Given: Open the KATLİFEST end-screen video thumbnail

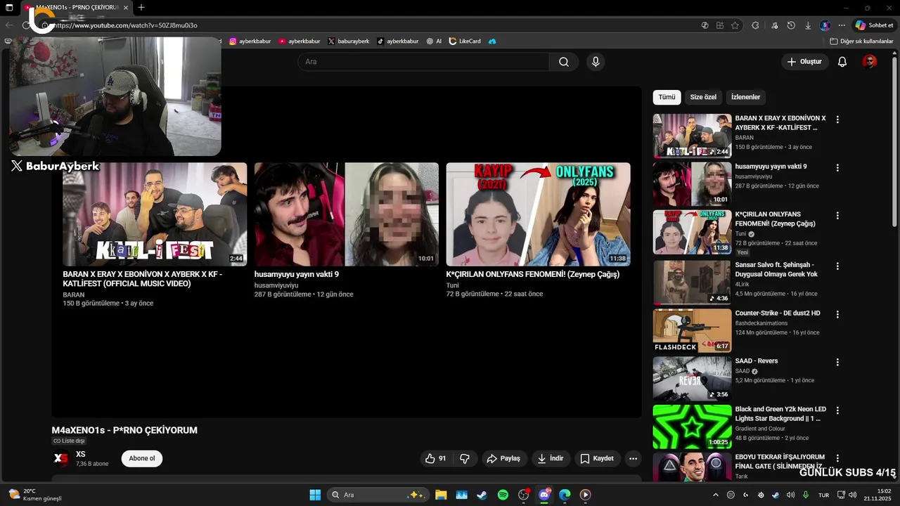Looking at the screenshot, I should click(155, 214).
